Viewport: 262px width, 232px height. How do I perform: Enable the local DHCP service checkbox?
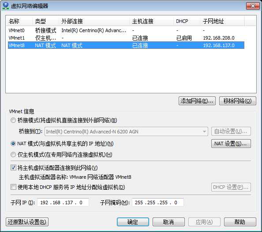pos(13,187)
